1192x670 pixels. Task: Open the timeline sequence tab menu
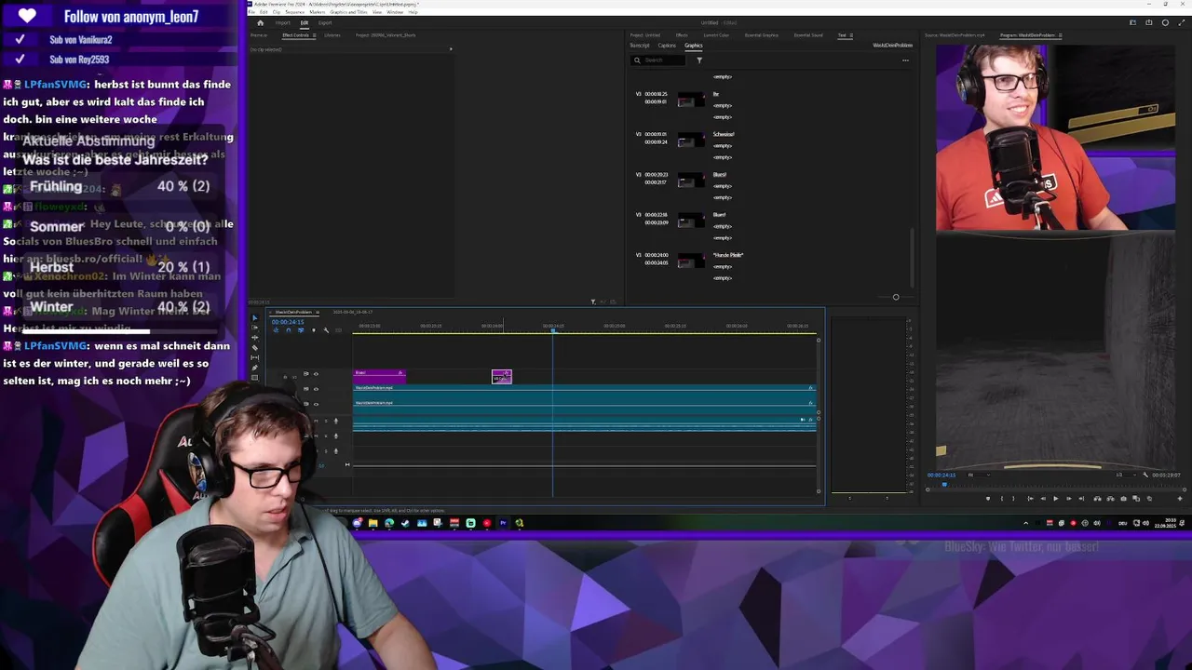point(318,312)
